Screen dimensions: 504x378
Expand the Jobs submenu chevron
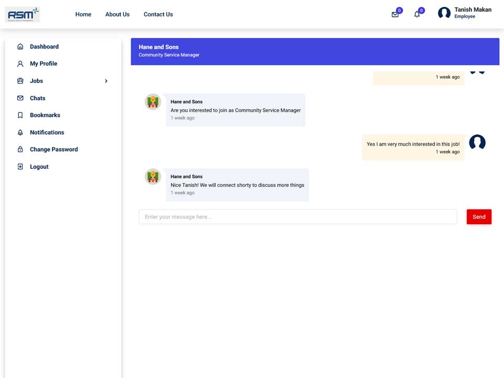coord(106,81)
